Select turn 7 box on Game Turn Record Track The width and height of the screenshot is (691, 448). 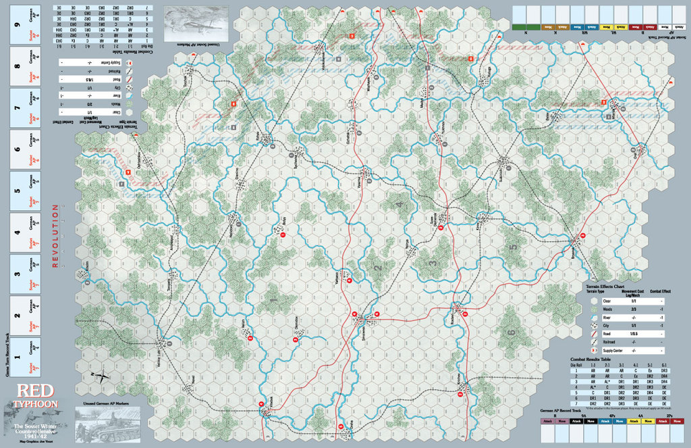tap(26, 107)
